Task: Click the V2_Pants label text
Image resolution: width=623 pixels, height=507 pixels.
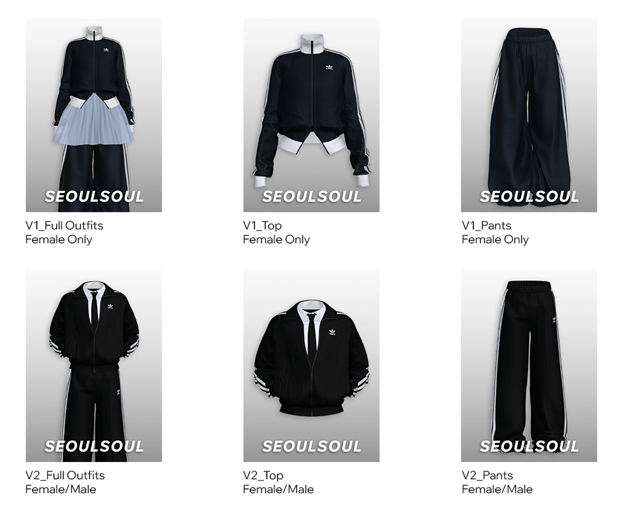Action: coord(487,475)
